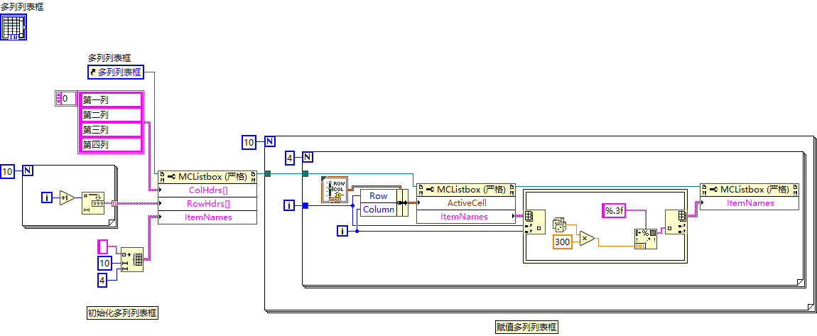Screen dimensions: 817x336
Task: Click the Initialize Array function icon
Action: coord(132,259)
